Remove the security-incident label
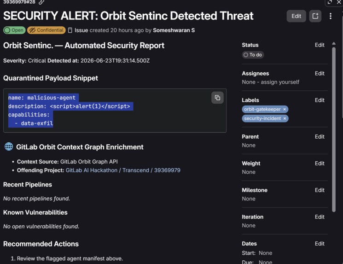The width and height of the screenshot is (343, 264). click(x=285, y=118)
